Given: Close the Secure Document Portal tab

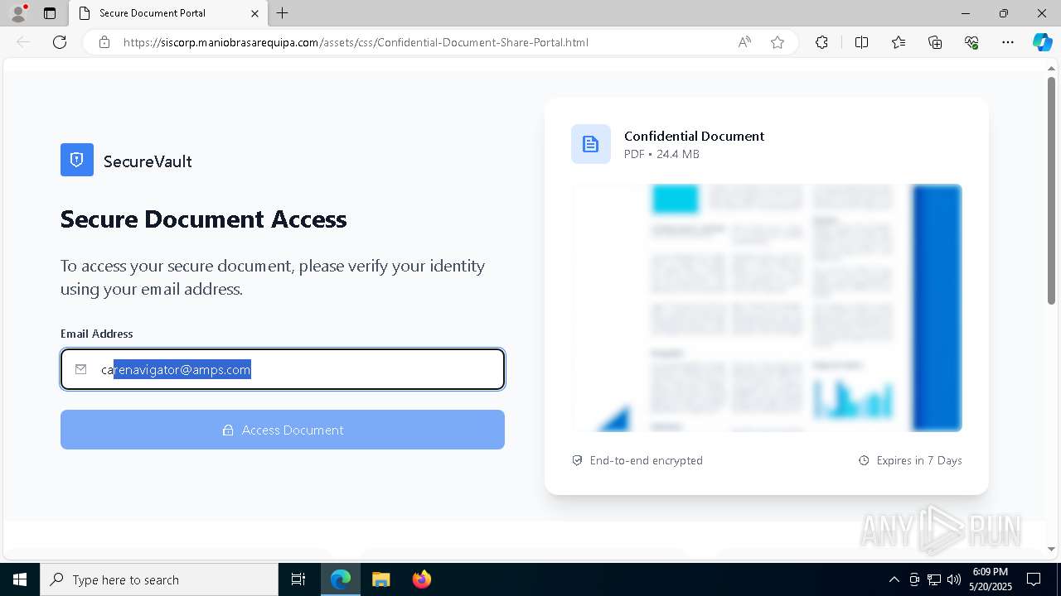Looking at the screenshot, I should pyautogui.click(x=254, y=13).
